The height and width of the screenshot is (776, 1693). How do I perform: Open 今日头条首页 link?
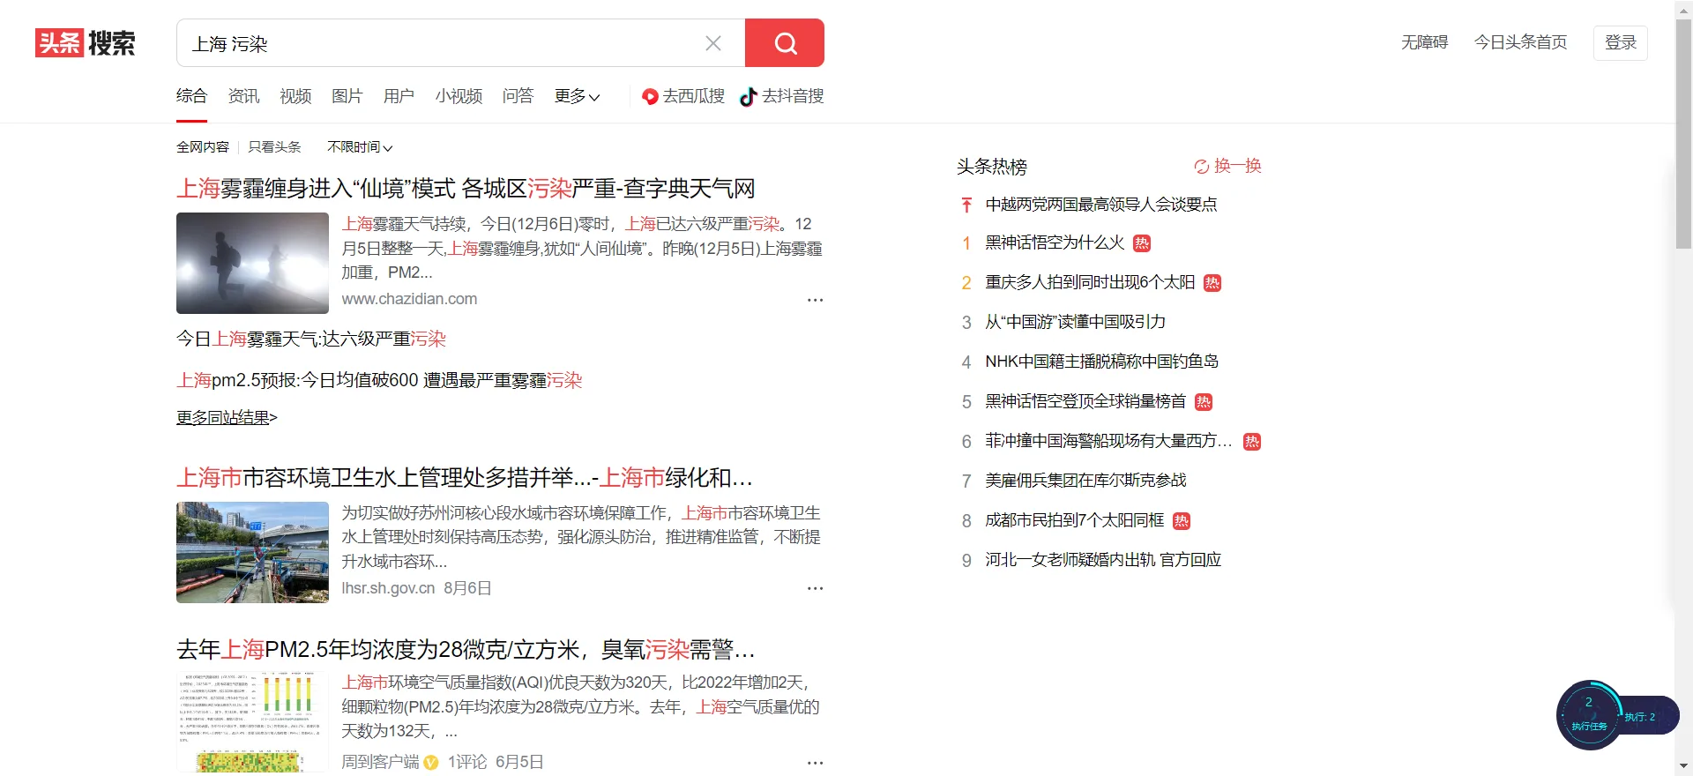click(x=1520, y=42)
